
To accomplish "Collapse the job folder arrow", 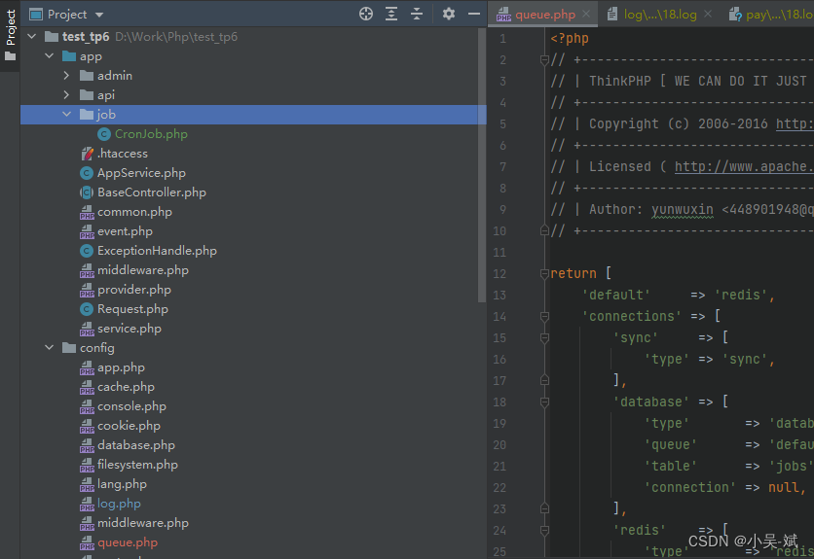I will pos(66,114).
